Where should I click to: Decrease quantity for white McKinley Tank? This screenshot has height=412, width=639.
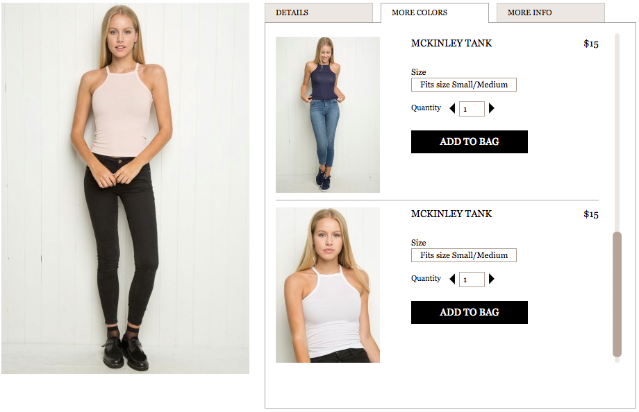[x=452, y=279]
